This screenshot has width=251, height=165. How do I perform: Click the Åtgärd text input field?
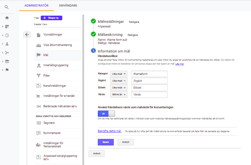(149, 81)
